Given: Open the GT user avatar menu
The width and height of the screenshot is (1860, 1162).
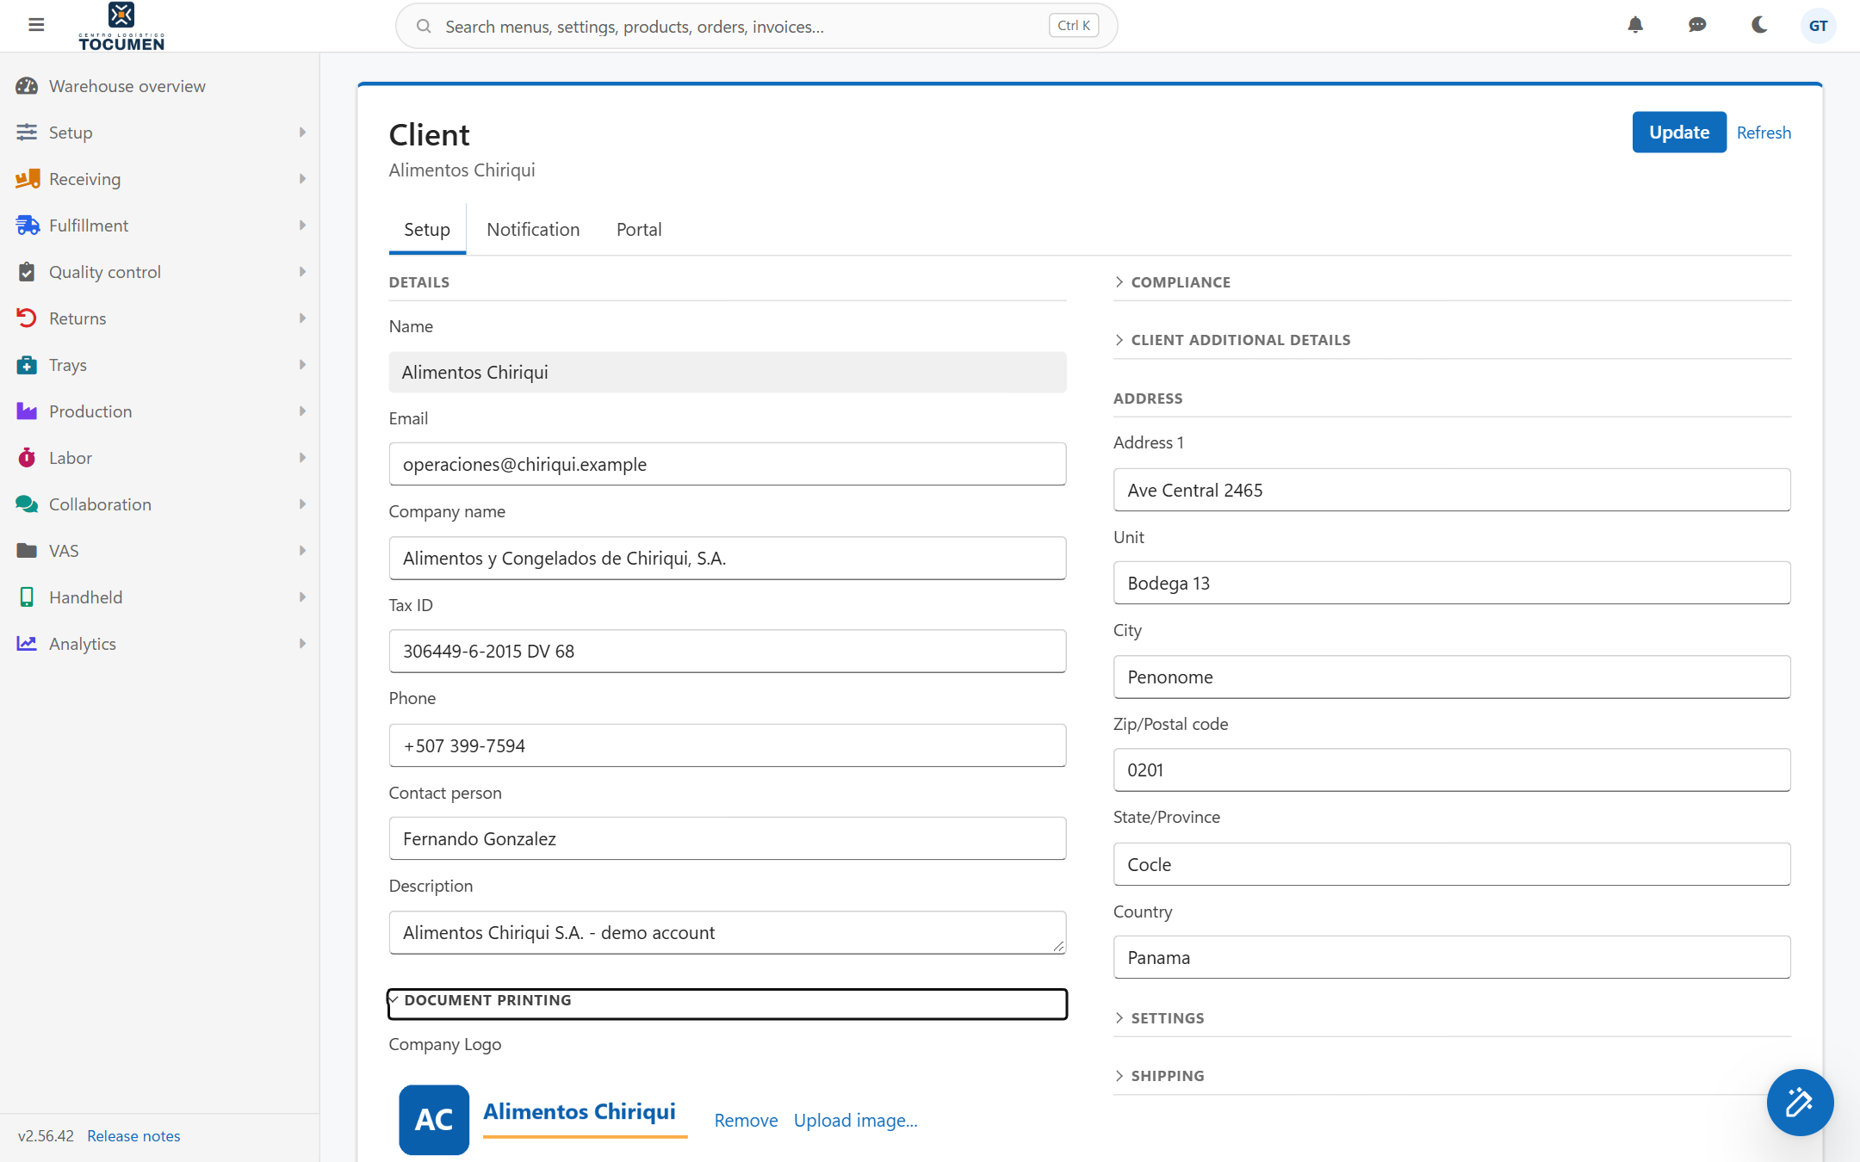Looking at the screenshot, I should 1818,26.
